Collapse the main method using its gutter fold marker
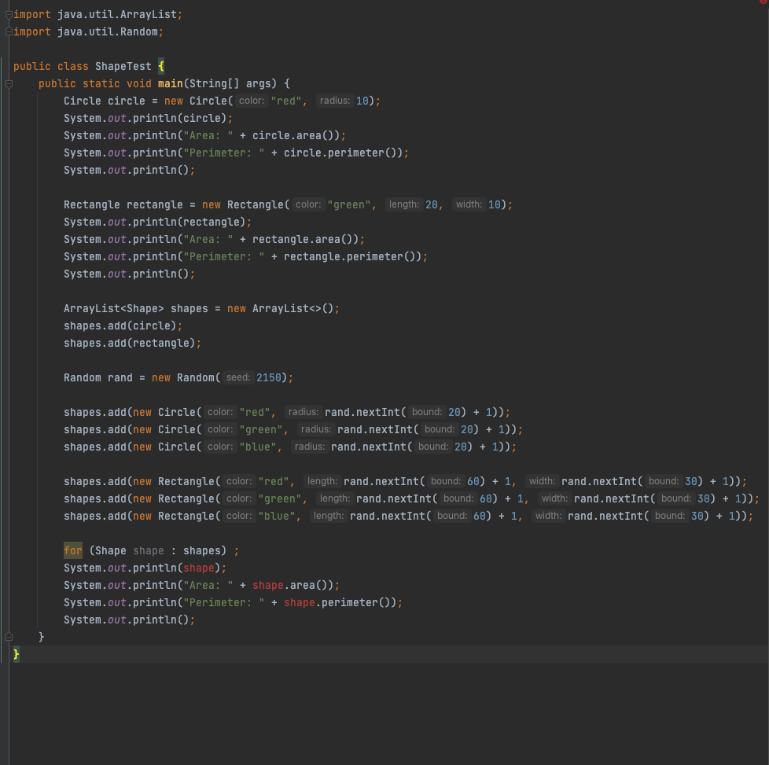The image size is (769, 765). click(x=9, y=84)
